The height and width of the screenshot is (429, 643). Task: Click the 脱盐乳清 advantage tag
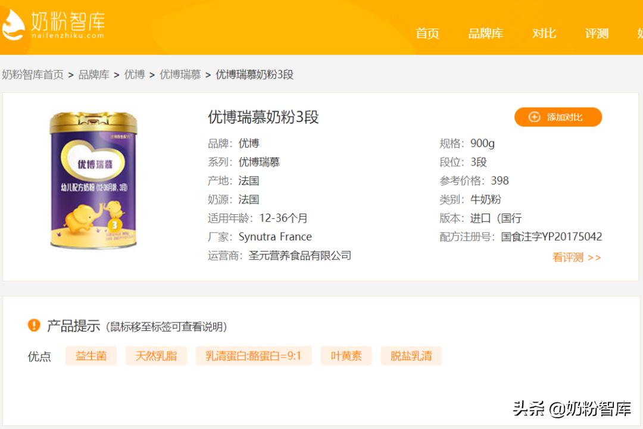(411, 355)
